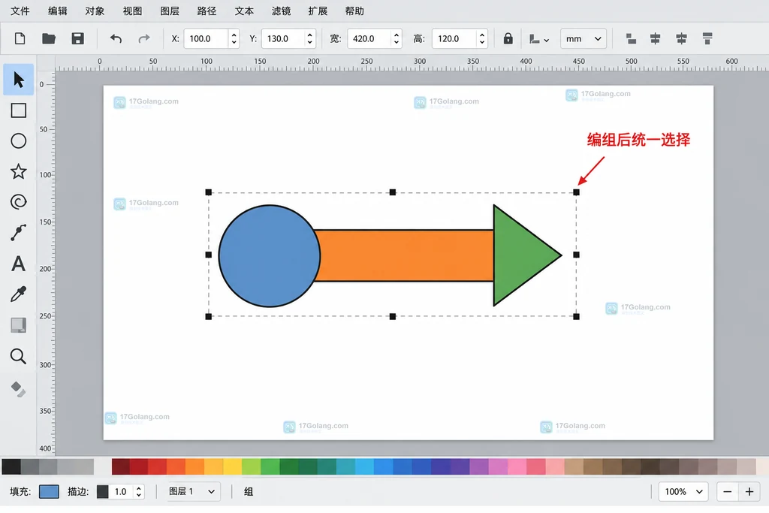769x513 pixels.
Task: Click the blue fill color swatch
Action: coord(49,491)
